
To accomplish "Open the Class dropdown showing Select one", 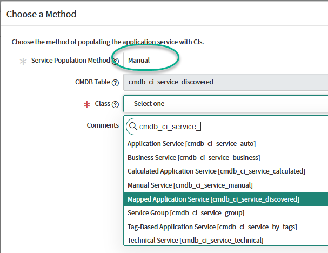I will (225, 104).
